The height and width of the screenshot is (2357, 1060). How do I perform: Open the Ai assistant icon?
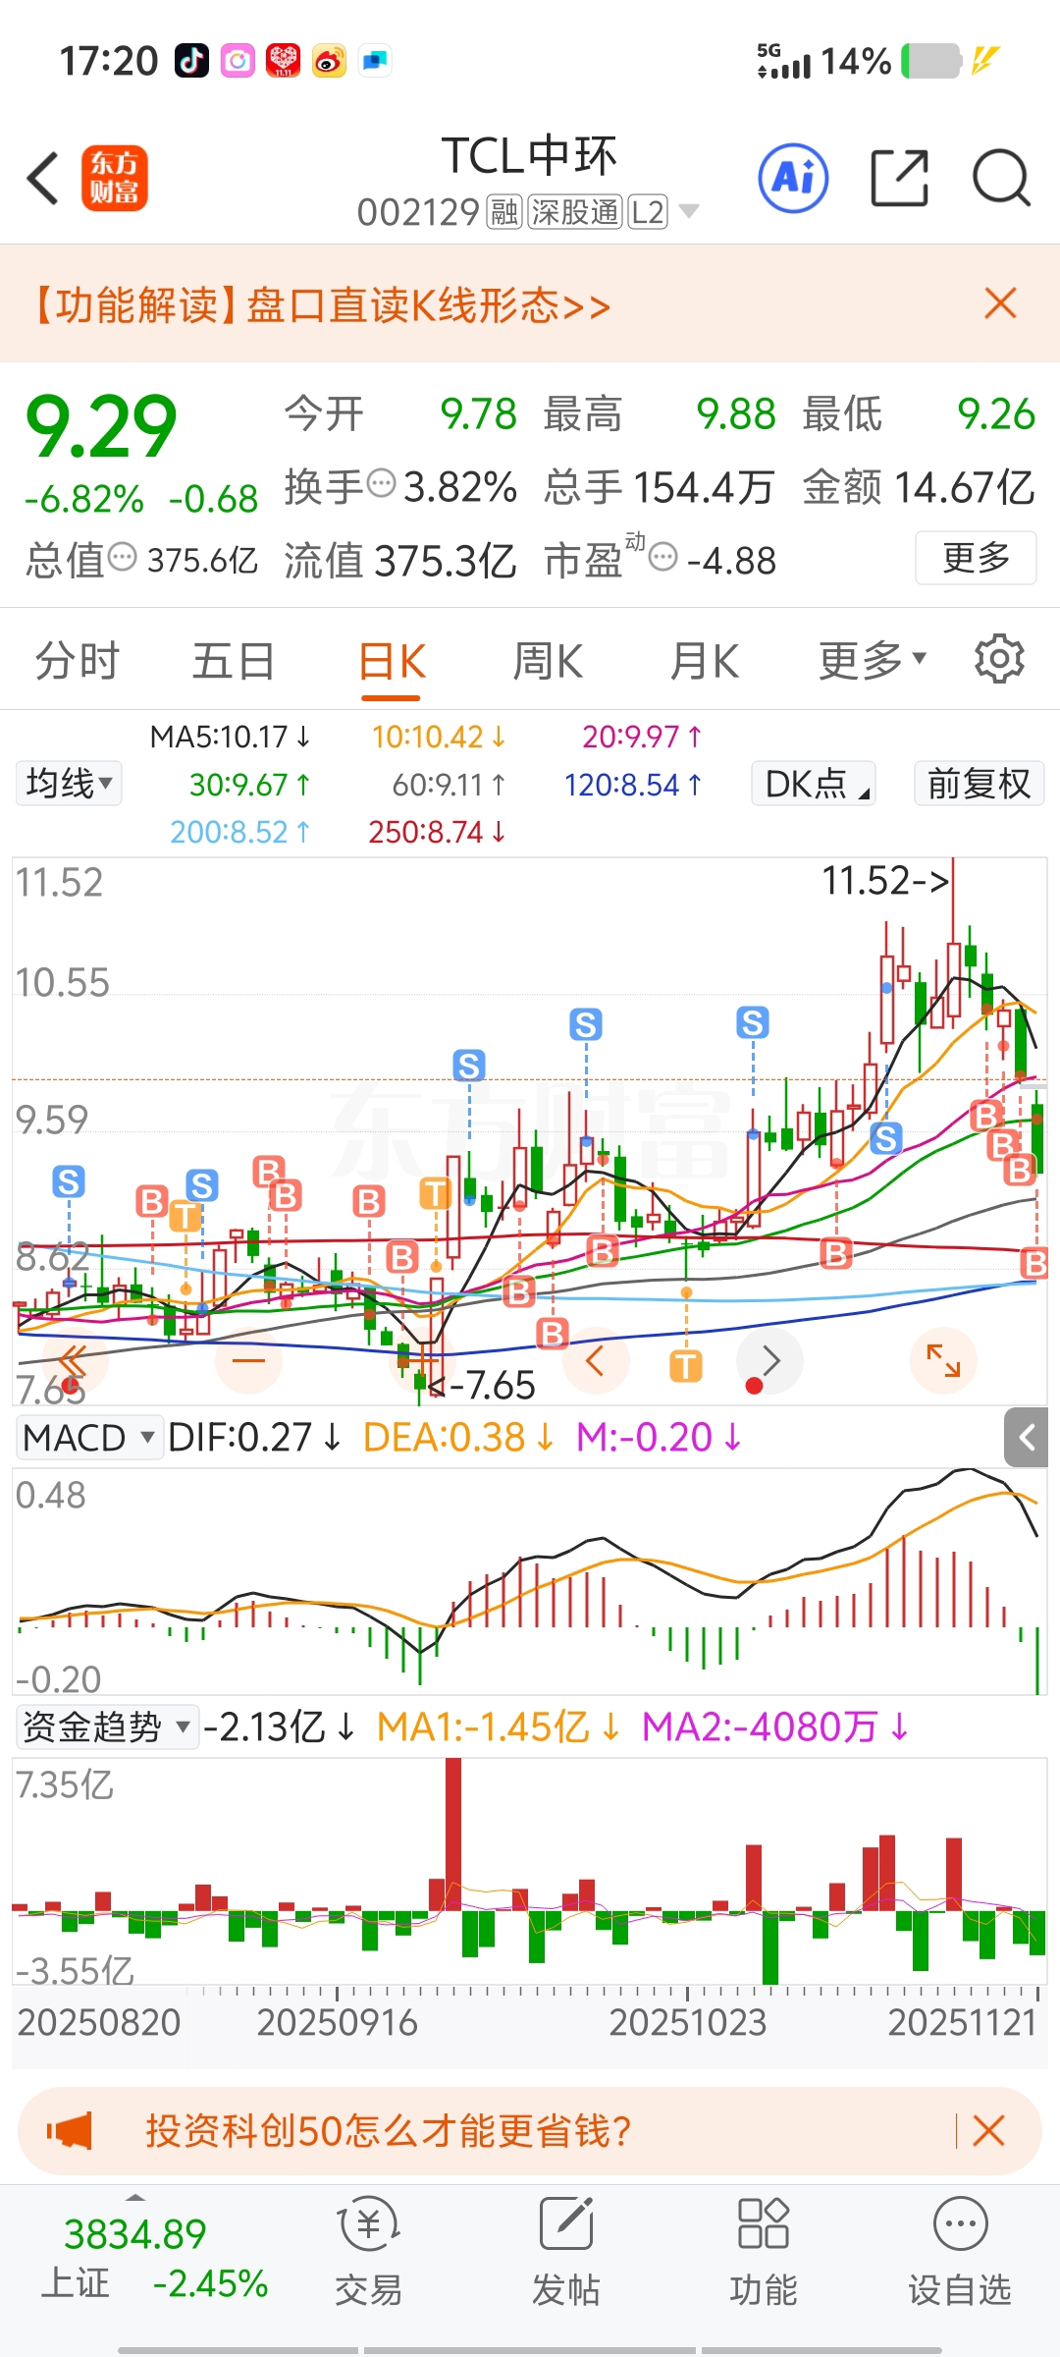click(793, 179)
